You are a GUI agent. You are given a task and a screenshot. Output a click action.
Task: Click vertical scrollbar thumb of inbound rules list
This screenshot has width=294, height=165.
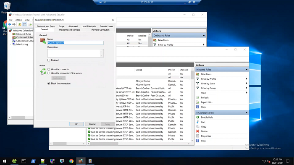pos(192,75)
